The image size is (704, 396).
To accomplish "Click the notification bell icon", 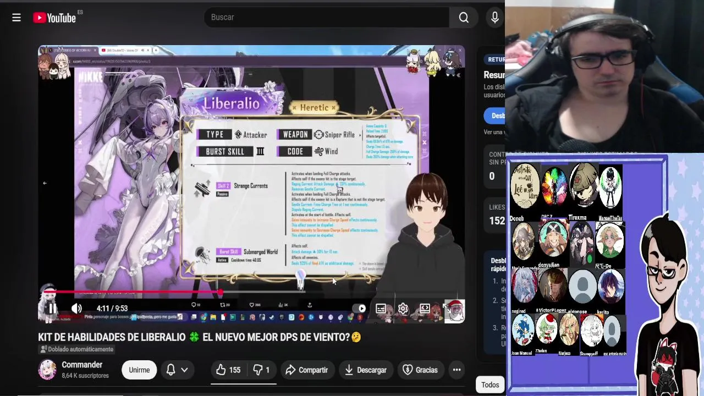I will (x=171, y=370).
